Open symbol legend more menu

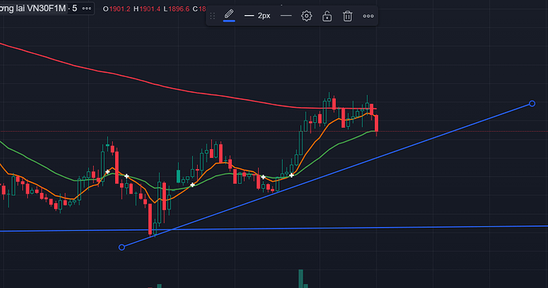[x=87, y=9]
